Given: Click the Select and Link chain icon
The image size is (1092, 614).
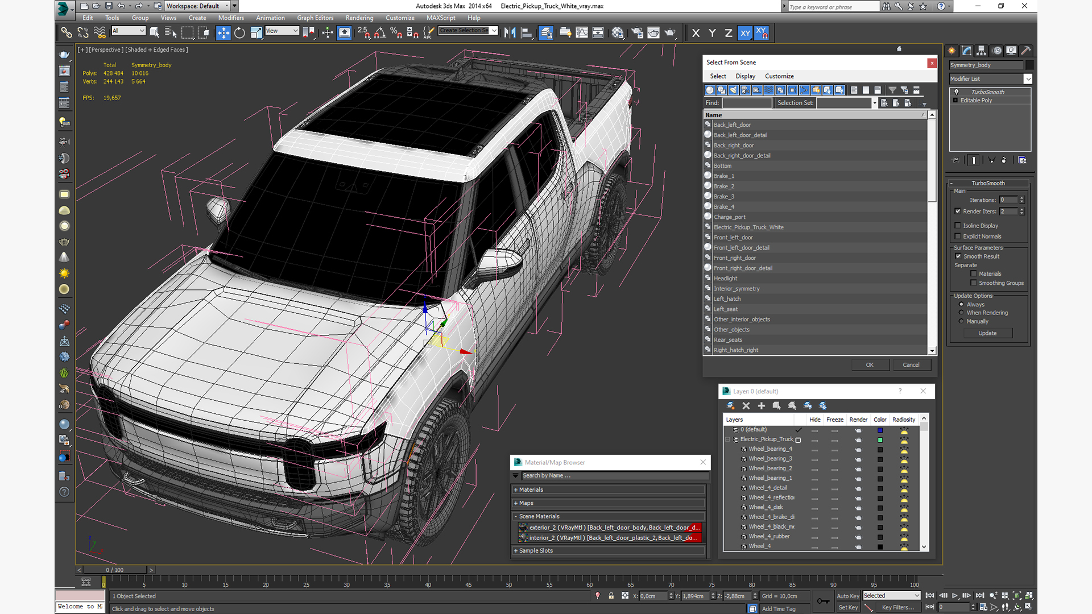Looking at the screenshot, I should click(x=67, y=33).
